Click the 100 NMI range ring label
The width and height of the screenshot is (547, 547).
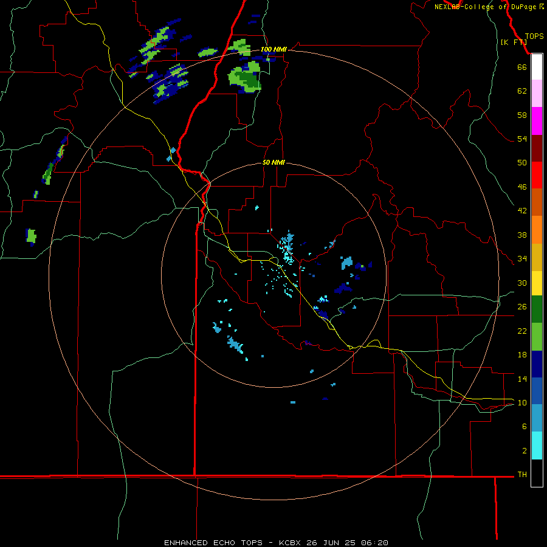point(273,49)
